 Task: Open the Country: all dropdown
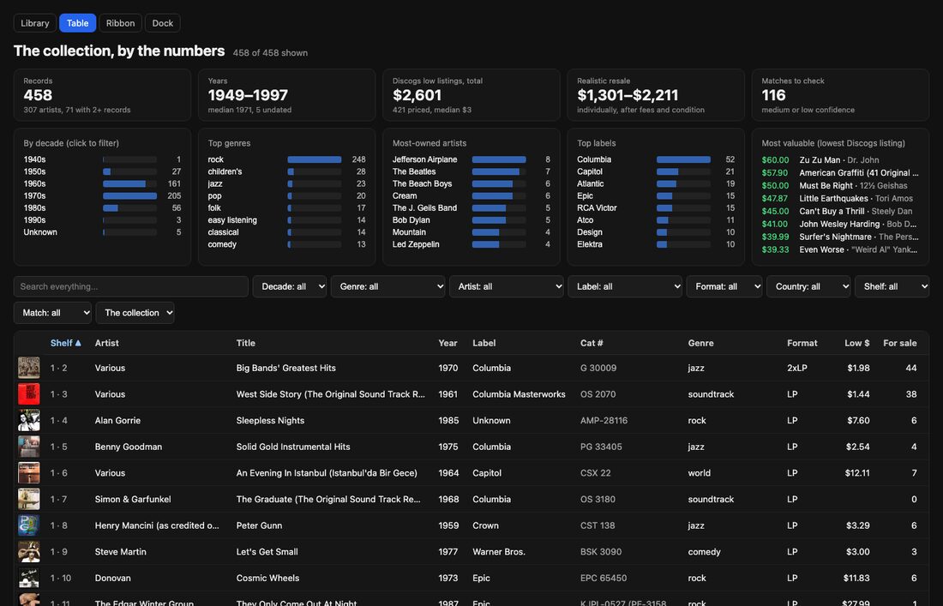(808, 286)
